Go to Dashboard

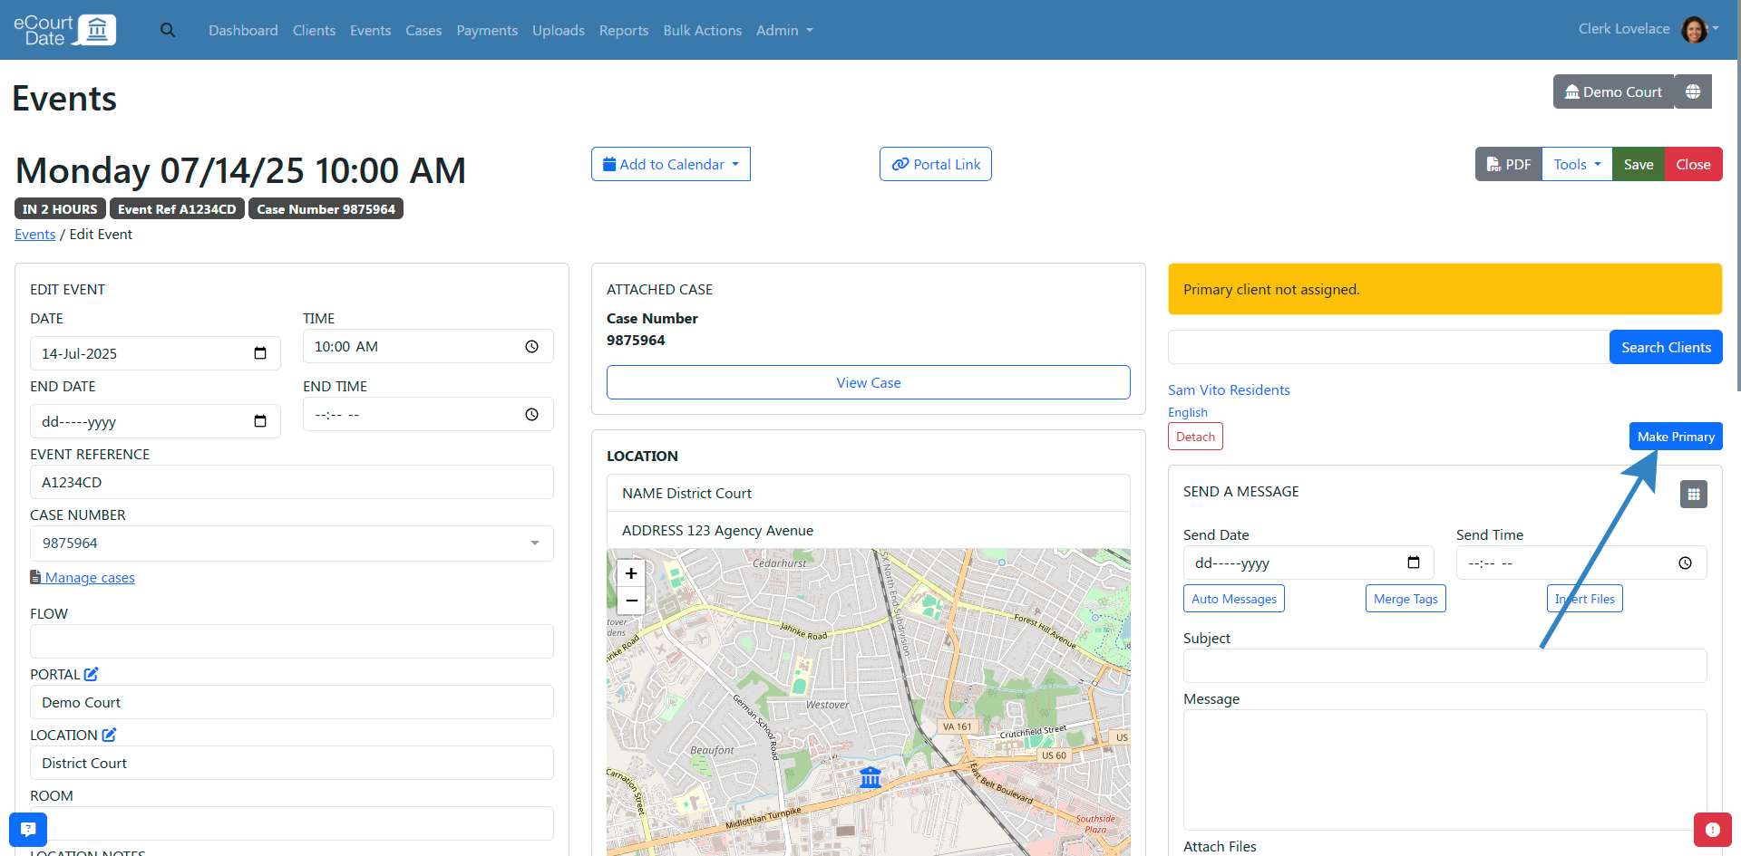click(x=243, y=30)
